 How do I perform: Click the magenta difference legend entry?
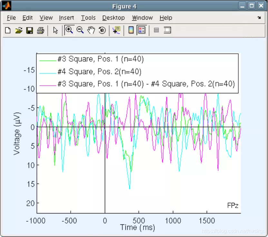tap(146, 84)
